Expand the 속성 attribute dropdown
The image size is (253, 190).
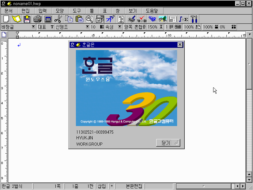point(120,27)
